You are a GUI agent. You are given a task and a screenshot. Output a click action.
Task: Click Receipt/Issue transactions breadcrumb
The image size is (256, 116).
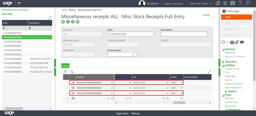90,10
